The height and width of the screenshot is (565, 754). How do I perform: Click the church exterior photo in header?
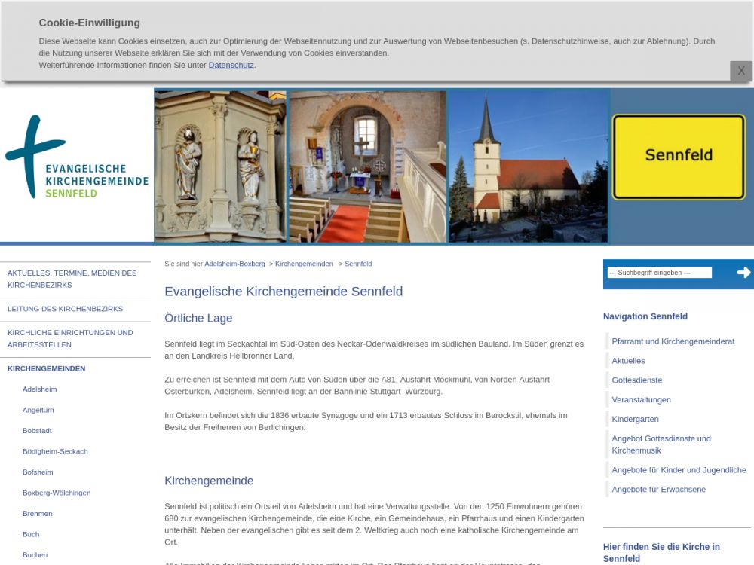click(x=528, y=167)
